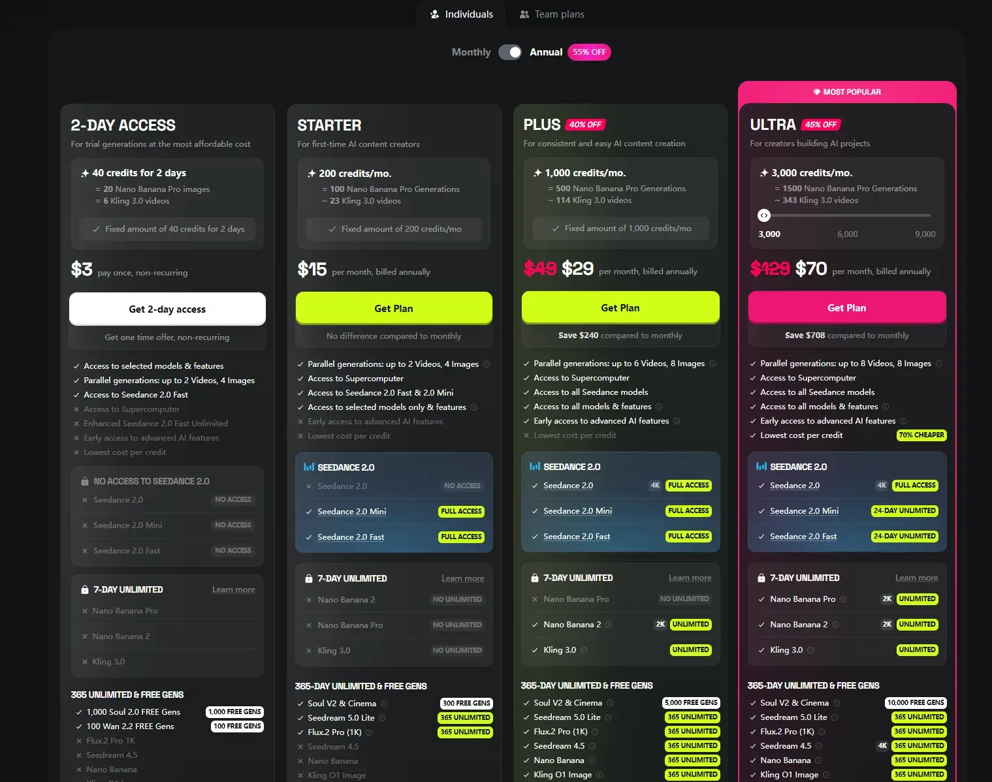Click the 55% OFF badge
The height and width of the screenshot is (782, 992).
pyautogui.click(x=589, y=52)
